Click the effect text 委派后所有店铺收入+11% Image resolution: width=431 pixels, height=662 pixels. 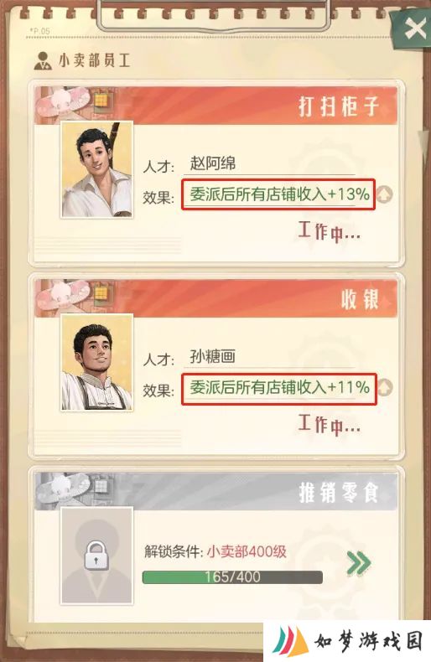pyautogui.click(x=279, y=387)
